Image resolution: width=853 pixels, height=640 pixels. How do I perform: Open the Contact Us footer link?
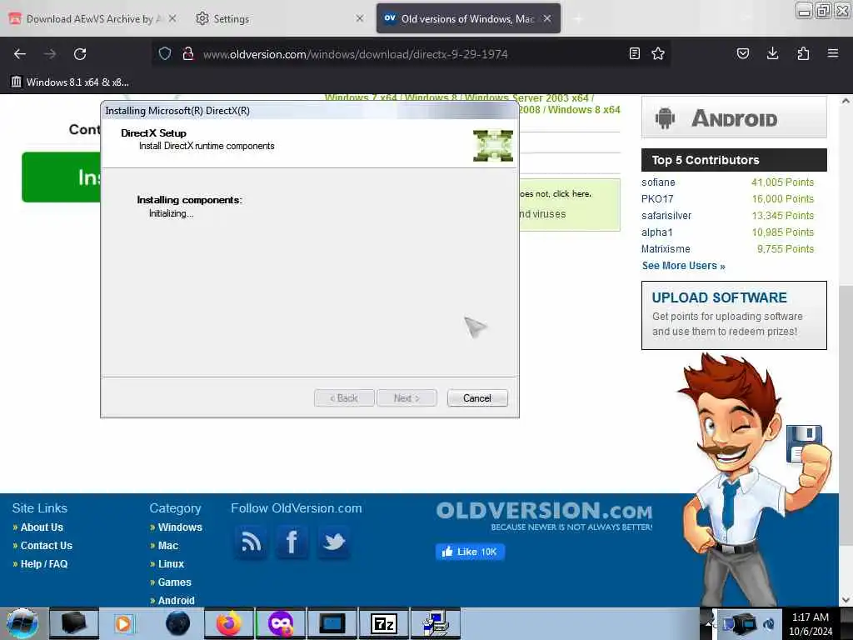coord(47,545)
